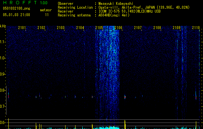This screenshot has width=203, height=129.
Task: Click the meteor count 11
Action: [47, 15]
